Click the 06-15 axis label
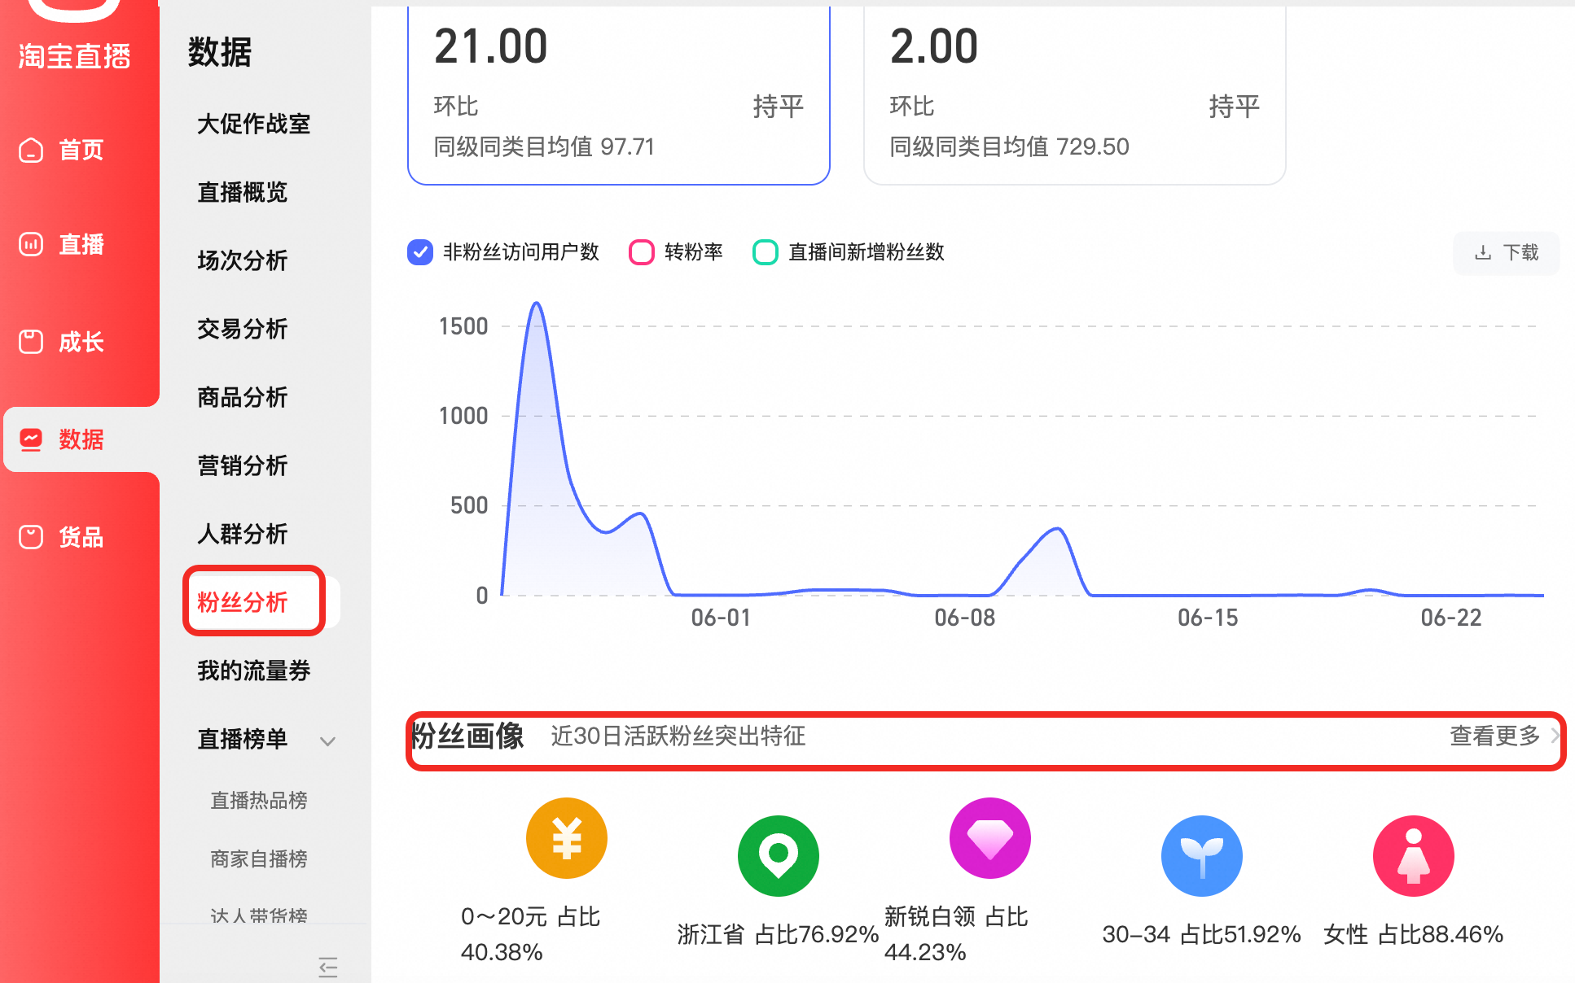Screen dimensions: 1575x983 click(x=1208, y=618)
